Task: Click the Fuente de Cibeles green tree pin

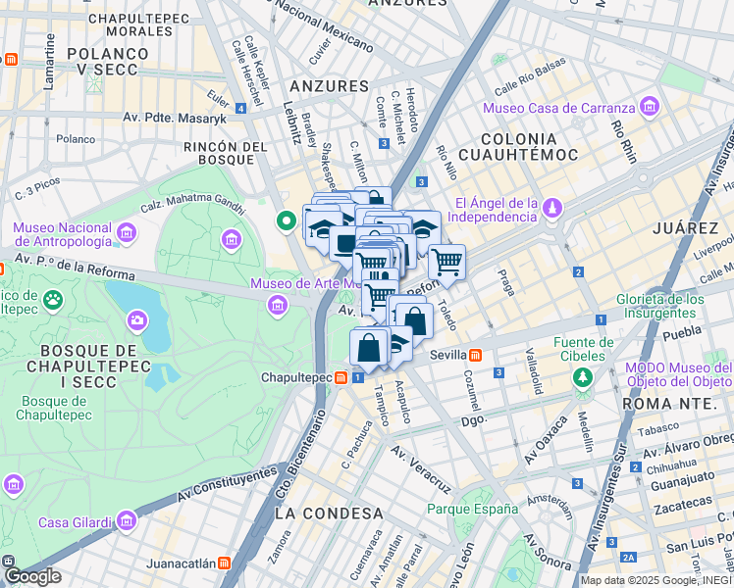Action: (583, 376)
